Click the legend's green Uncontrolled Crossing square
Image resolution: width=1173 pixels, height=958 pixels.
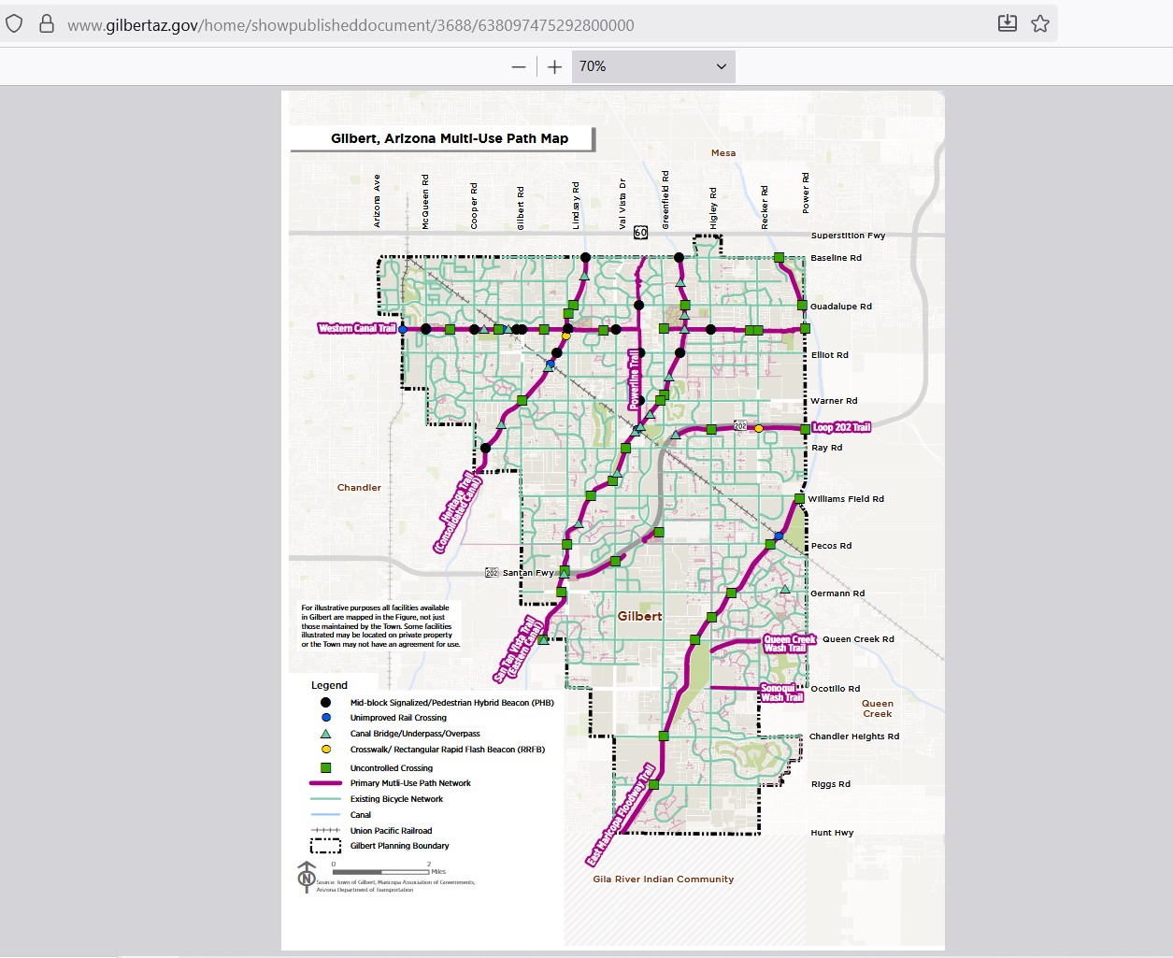click(326, 767)
